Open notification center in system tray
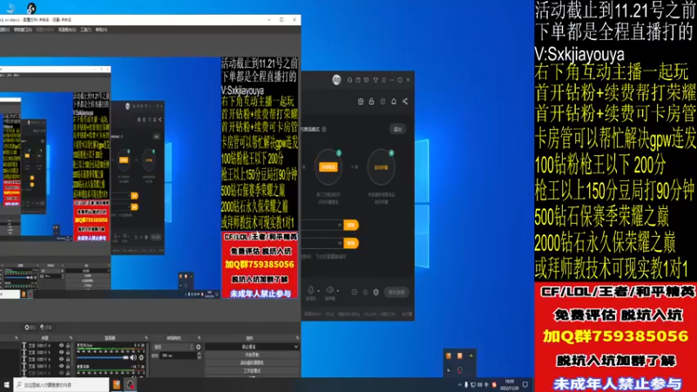The height and width of the screenshot is (392, 697). point(525,384)
